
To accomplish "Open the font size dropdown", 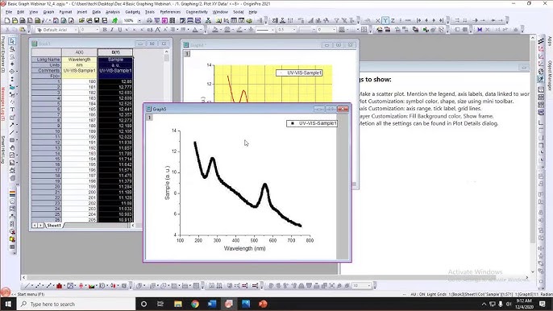I will [x=89, y=30].
